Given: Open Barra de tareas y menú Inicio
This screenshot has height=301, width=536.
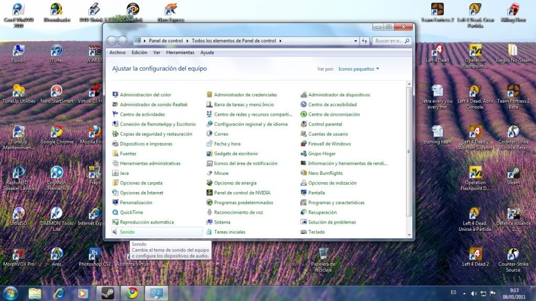Looking at the screenshot, I should (244, 105).
